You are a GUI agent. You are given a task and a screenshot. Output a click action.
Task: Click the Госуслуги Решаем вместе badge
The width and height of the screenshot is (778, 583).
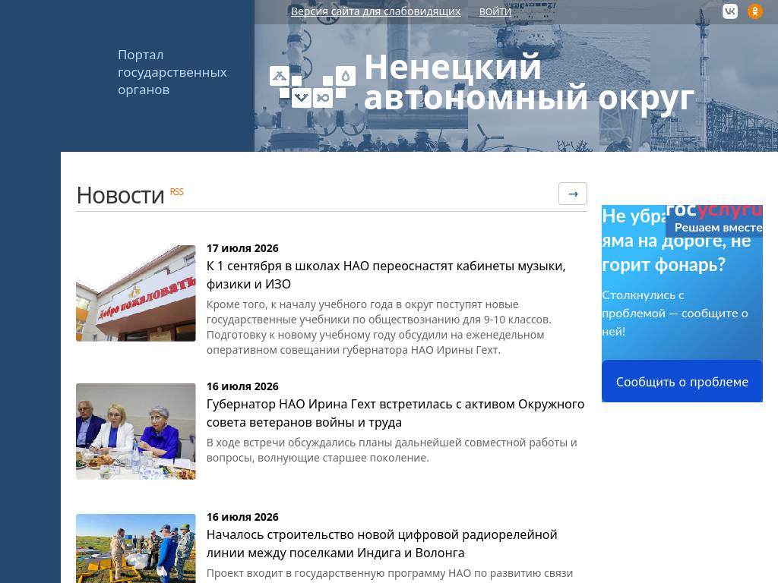click(x=713, y=219)
